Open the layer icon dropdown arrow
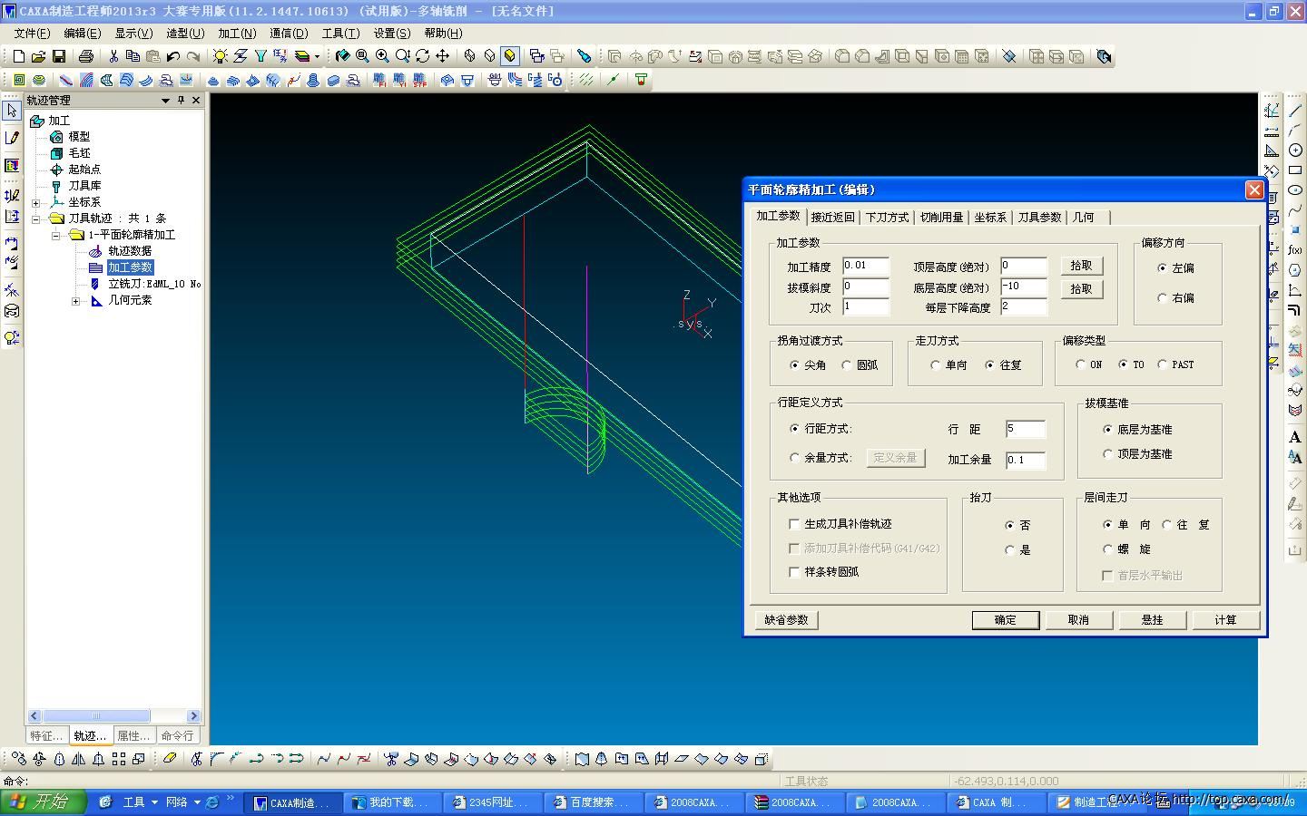Screen dimensions: 1307x816 (x=317, y=56)
